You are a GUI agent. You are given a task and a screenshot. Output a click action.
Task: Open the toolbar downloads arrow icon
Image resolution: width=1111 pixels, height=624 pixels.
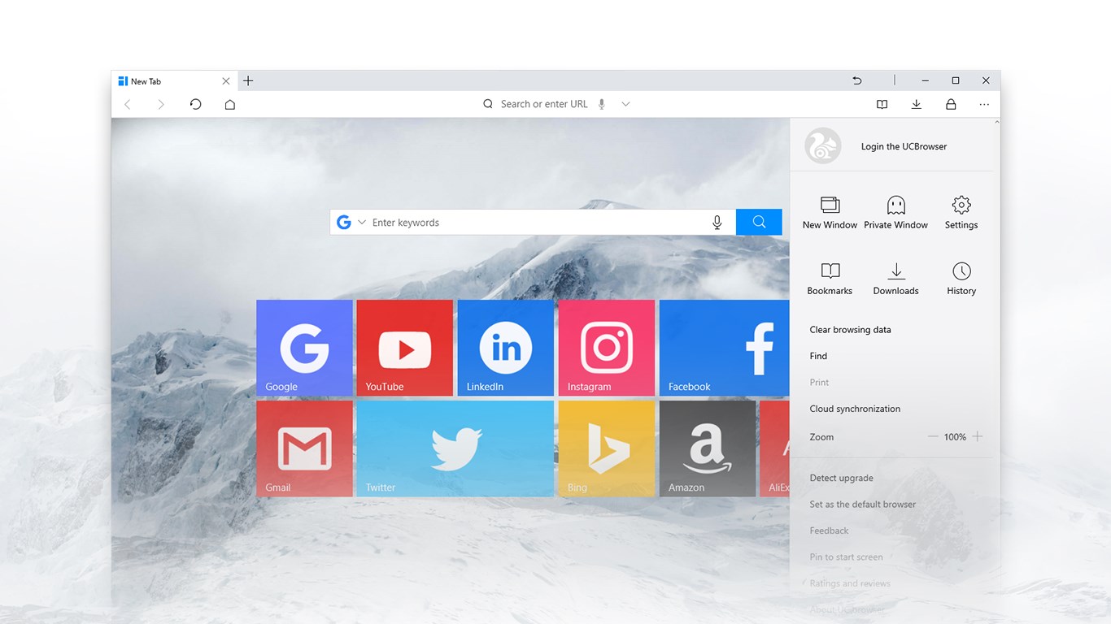click(917, 104)
